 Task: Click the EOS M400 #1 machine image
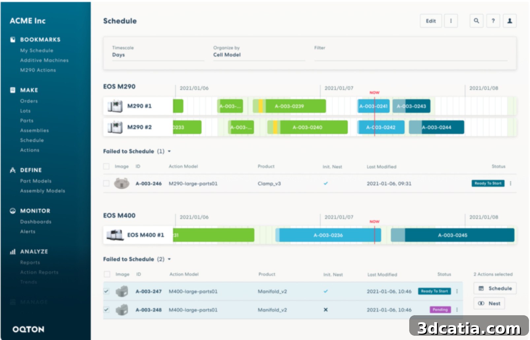pos(115,235)
